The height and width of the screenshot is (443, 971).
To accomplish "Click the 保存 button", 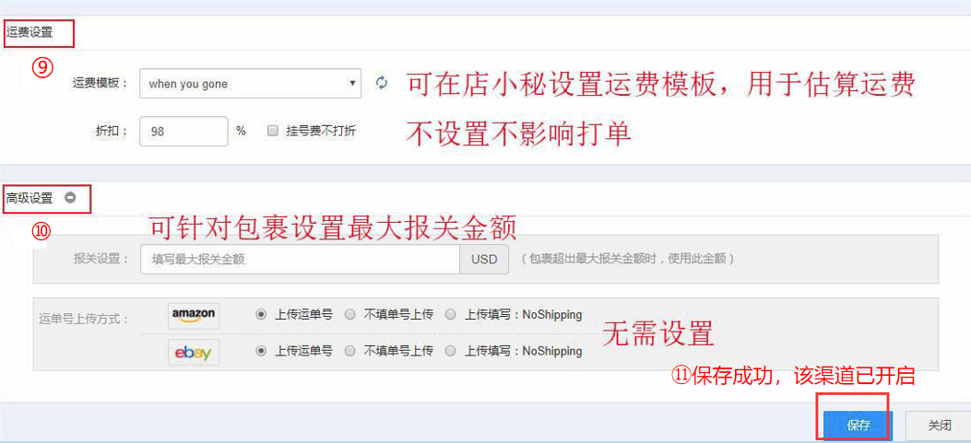I will tap(859, 426).
